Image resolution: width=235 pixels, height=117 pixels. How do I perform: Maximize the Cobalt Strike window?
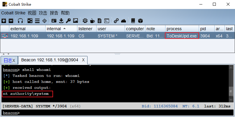click(x=214, y=4)
